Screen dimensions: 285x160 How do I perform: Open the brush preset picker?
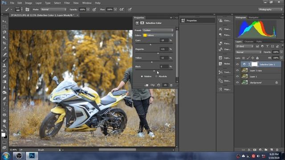point(19,9)
